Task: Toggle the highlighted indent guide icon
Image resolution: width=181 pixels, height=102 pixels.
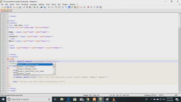Action: click(x=69, y=7)
